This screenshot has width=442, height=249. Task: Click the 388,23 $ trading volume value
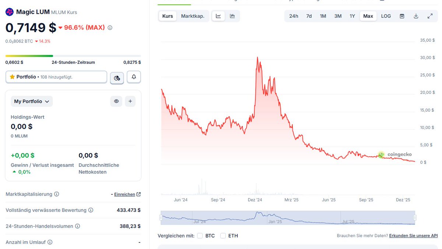tap(130, 226)
